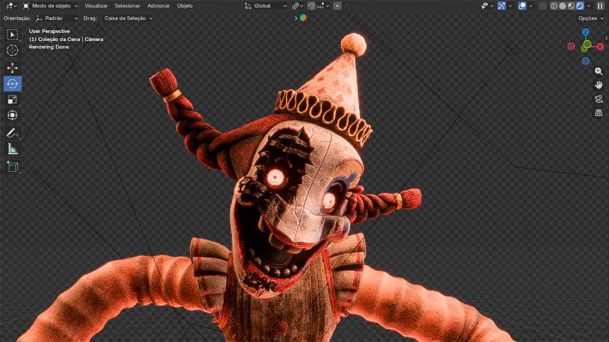Switch to rendered viewport shading

(580, 6)
